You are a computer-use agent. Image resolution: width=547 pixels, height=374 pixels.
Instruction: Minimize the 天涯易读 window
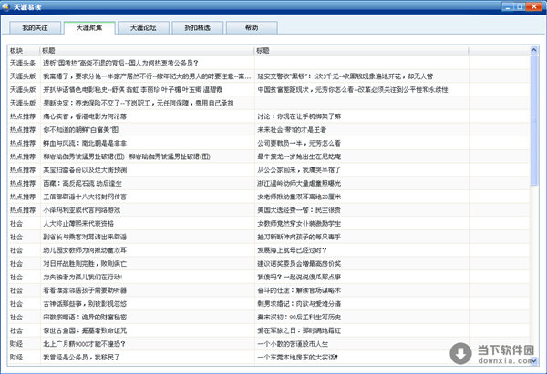[x=509, y=6]
